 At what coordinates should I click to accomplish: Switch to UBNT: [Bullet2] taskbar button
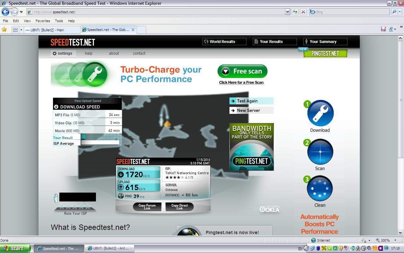(110, 248)
